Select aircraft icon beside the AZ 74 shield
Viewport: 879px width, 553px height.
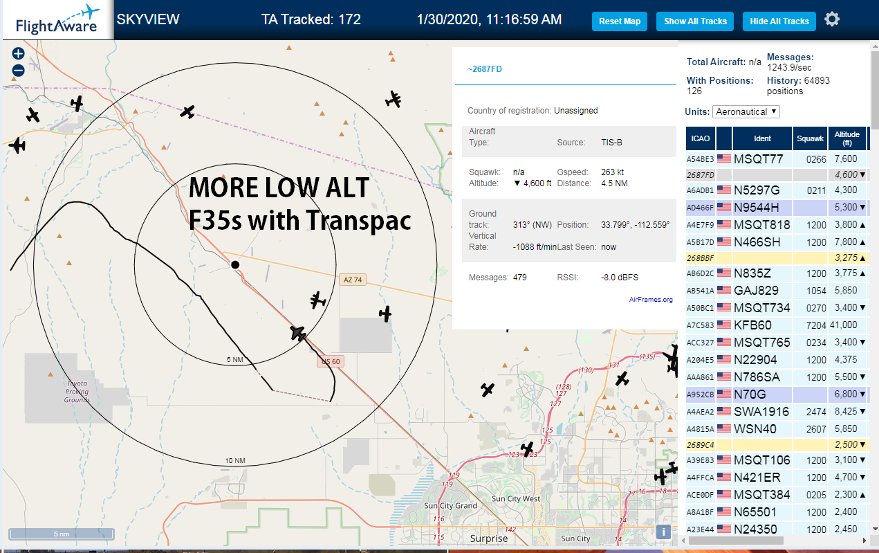click(317, 300)
